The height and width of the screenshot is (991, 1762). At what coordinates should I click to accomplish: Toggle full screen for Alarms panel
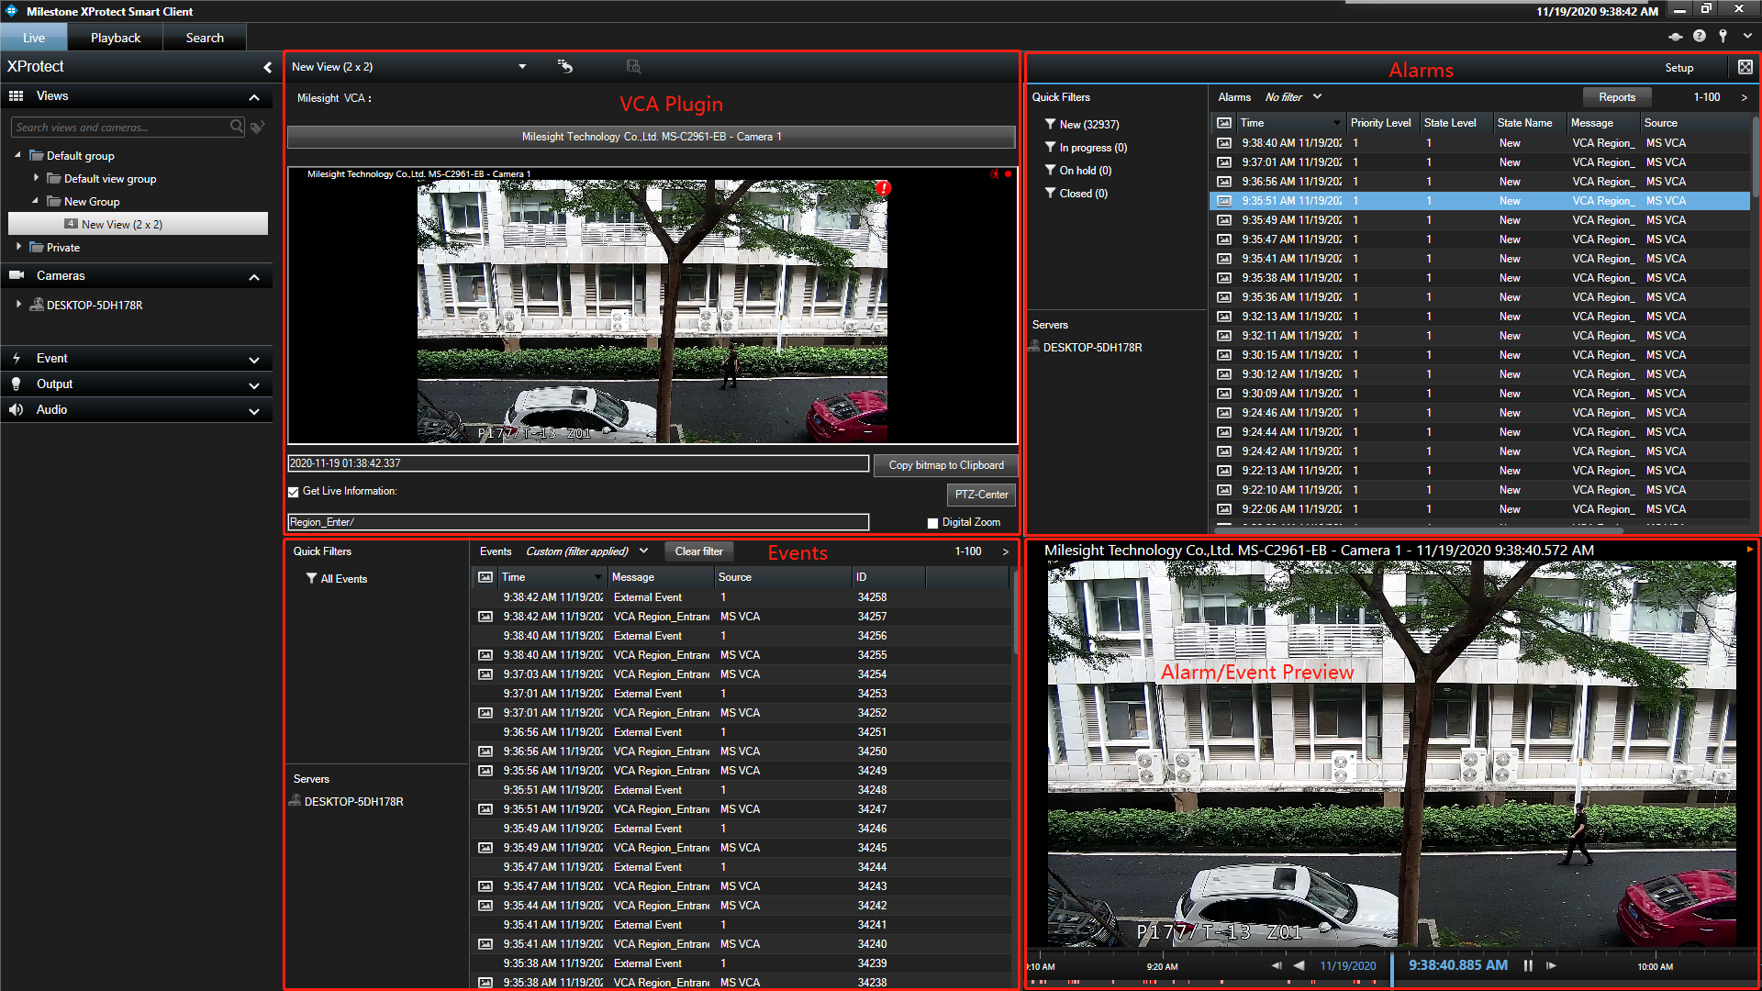point(1745,67)
